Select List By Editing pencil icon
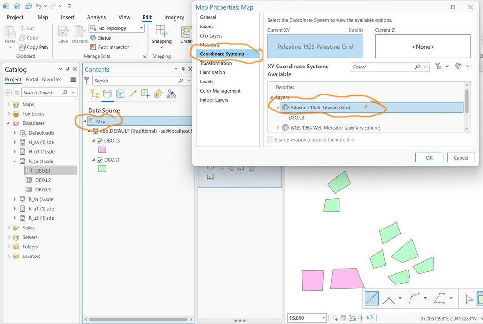This screenshot has width=483, height=324. click(133, 94)
